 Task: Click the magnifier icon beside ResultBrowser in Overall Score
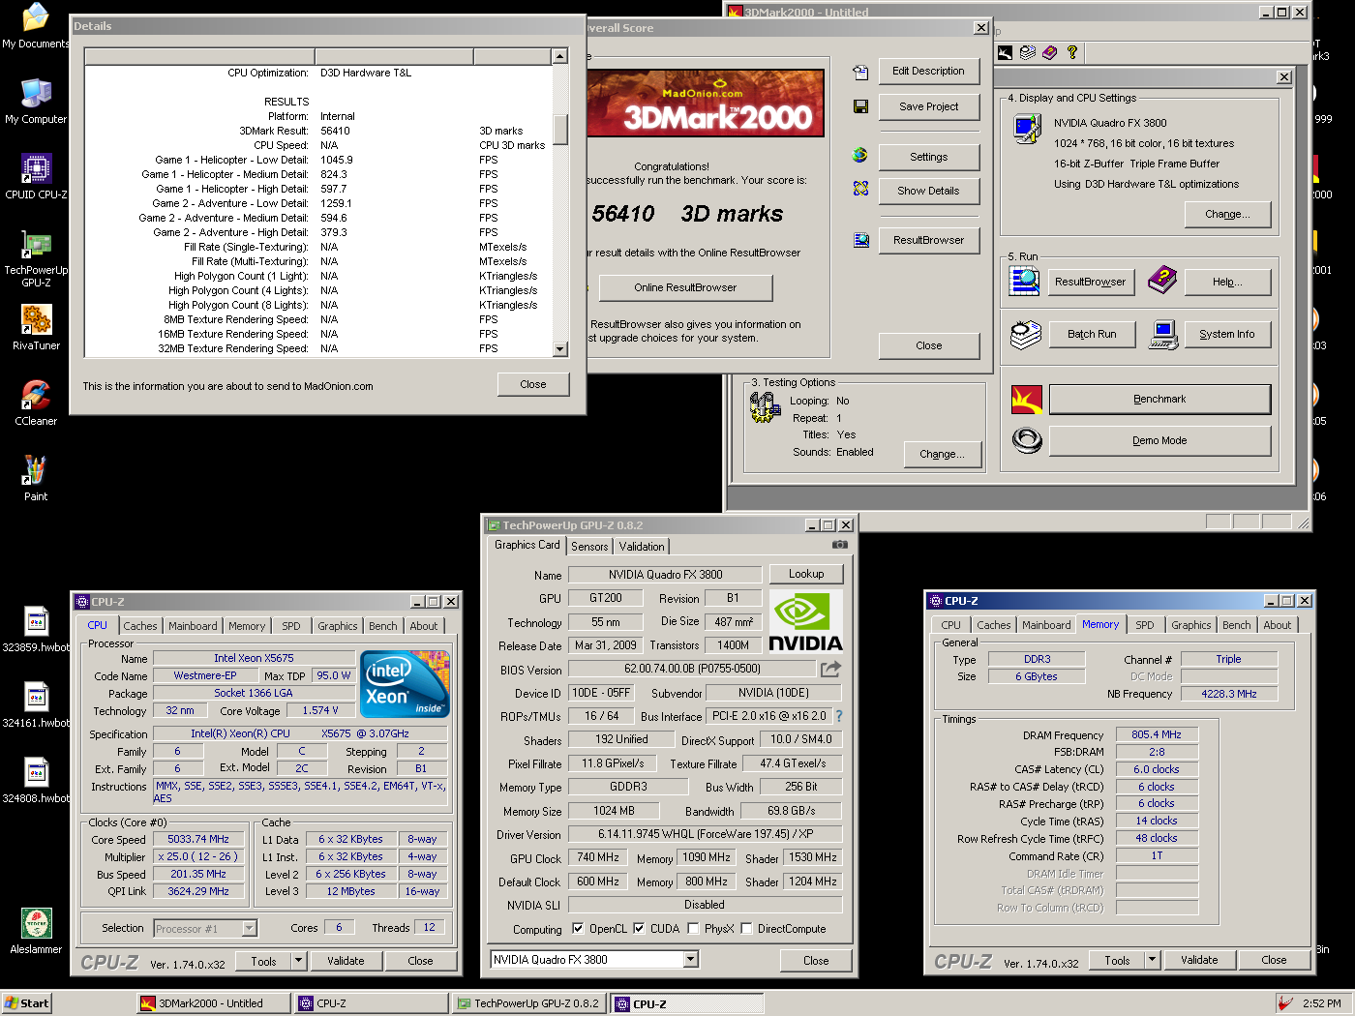click(860, 240)
